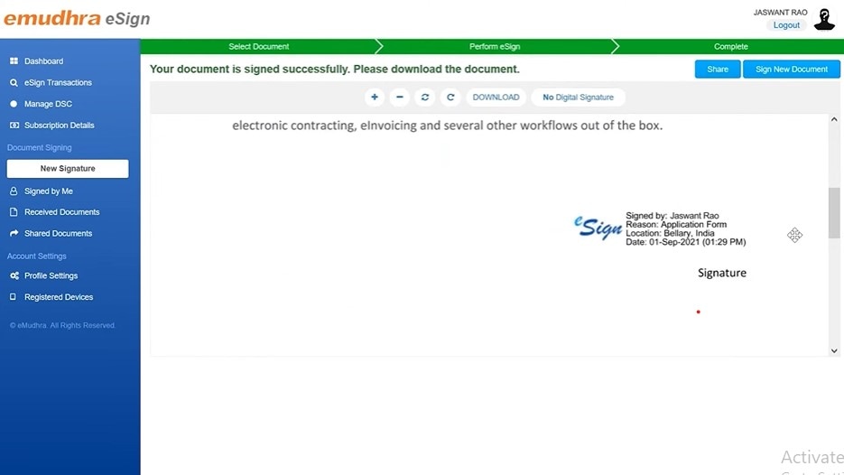The height and width of the screenshot is (475, 844).
Task: Log out using the Logout link
Action: (x=786, y=24)
